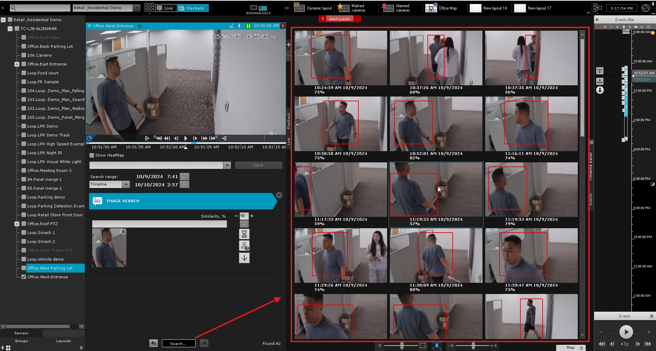The image size is (656, 351).
Task: Uncheck the Office.West-Entrance camera checkbox
Action: [24, 277]
